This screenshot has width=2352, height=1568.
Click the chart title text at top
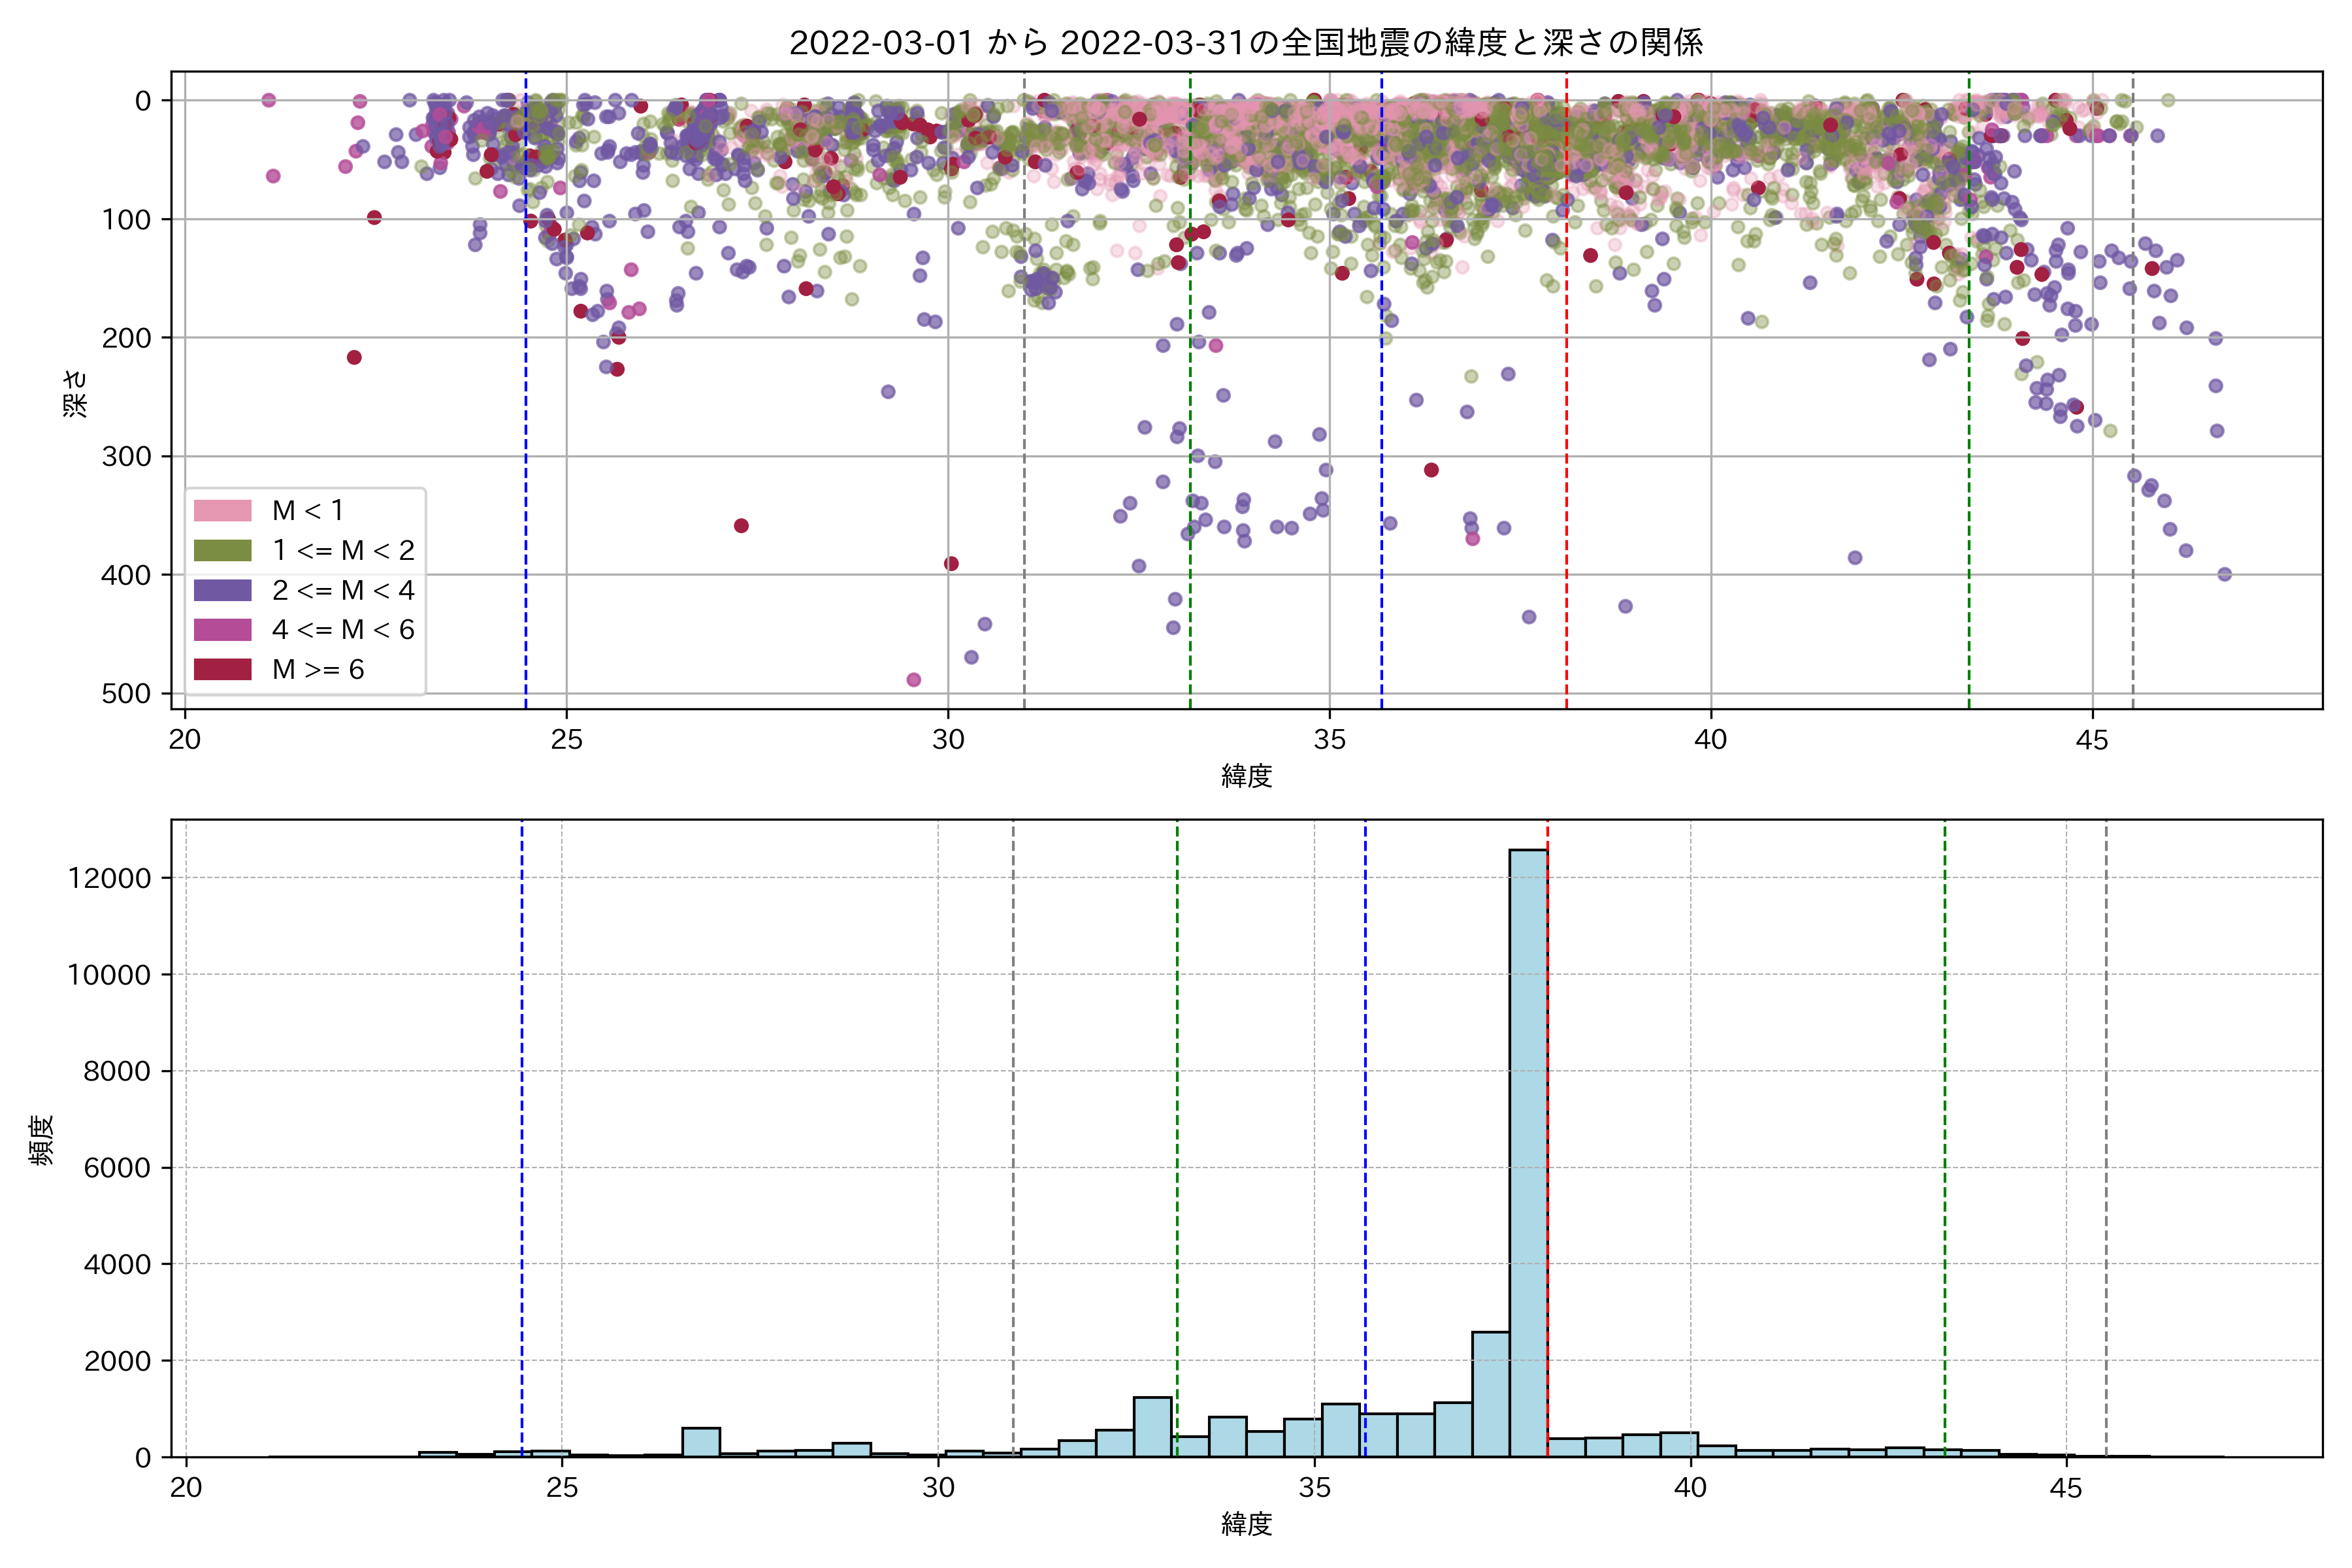[1246, 42]
